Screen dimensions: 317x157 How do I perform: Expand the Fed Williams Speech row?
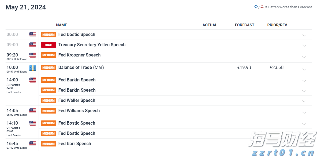(x=304, y=112)
